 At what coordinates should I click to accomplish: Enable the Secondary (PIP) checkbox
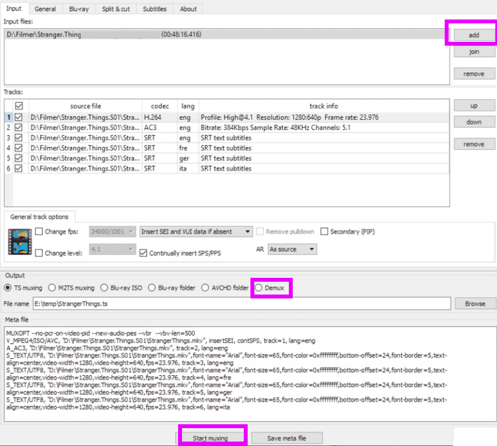click(324, 232)
